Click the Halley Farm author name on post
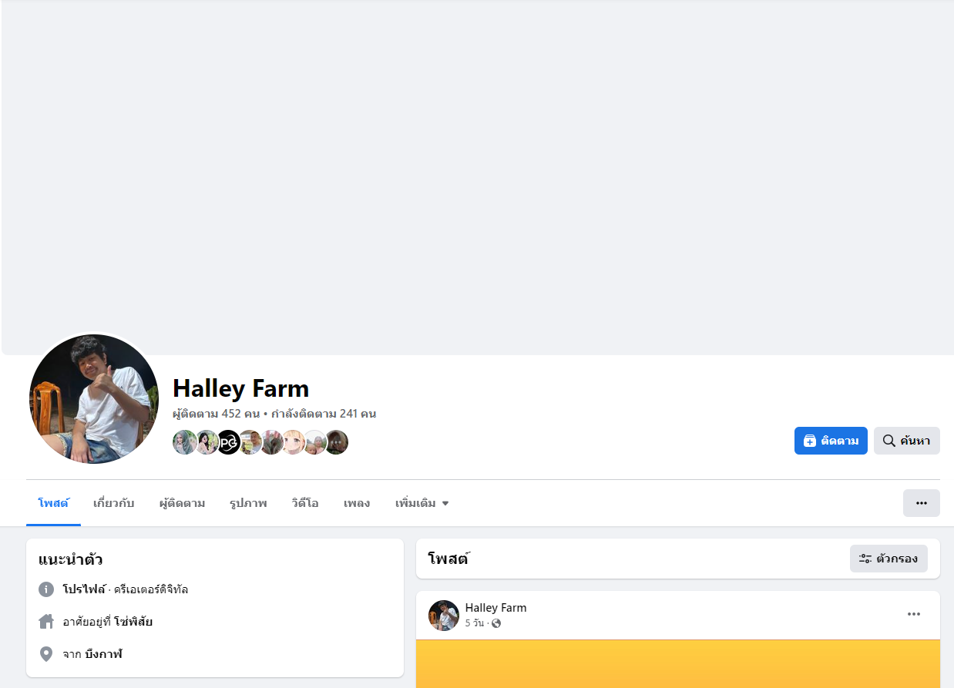 coord(495,608)
